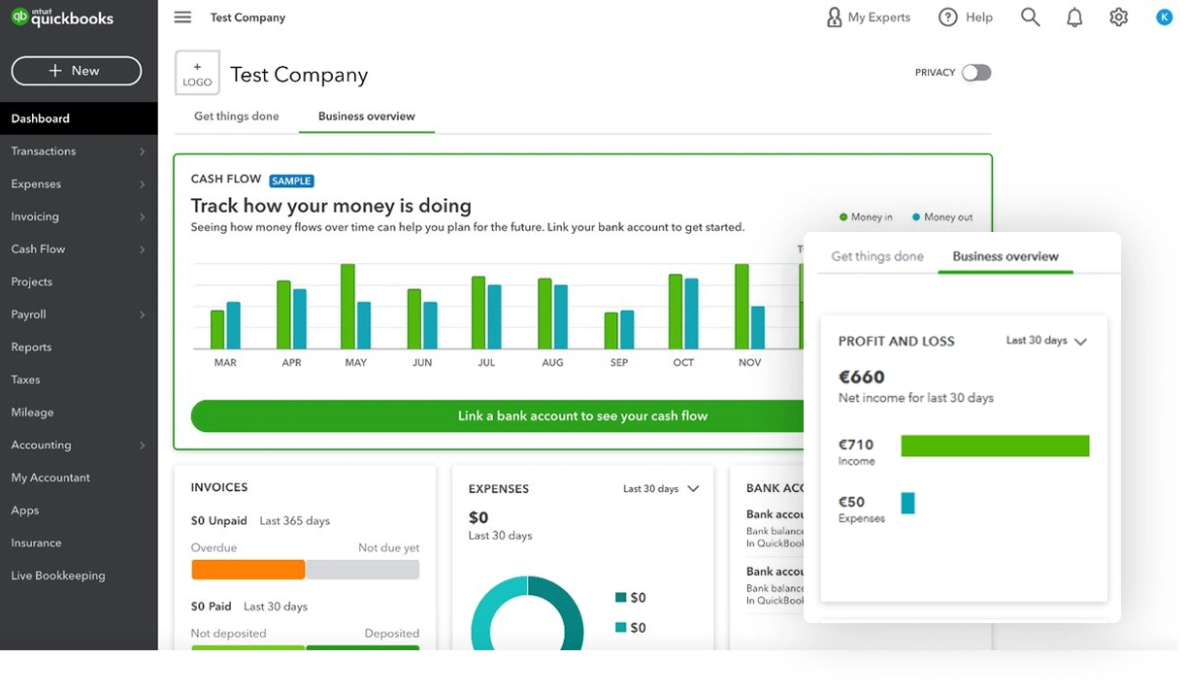
Task: Open Transactions in the sidebar
Action: pos(44,151)
